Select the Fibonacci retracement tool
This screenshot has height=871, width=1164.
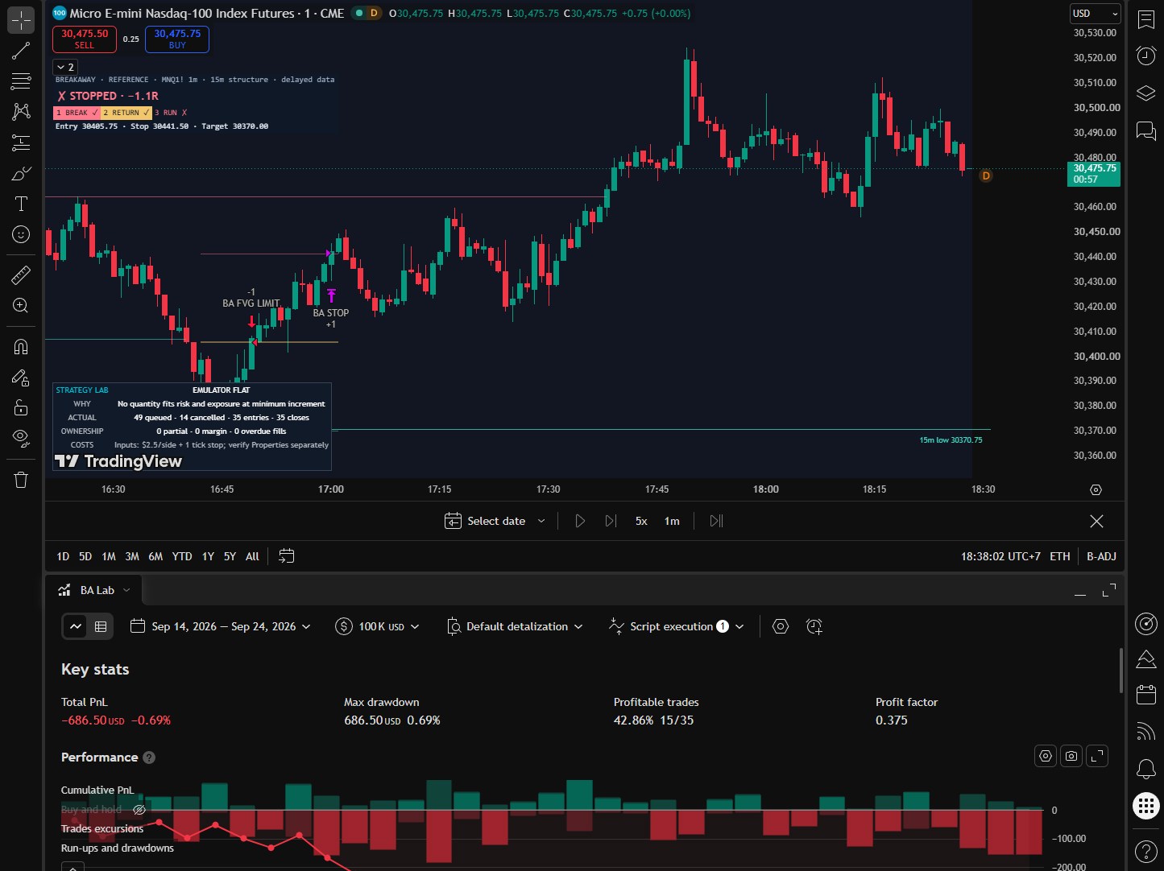point(21,81)
